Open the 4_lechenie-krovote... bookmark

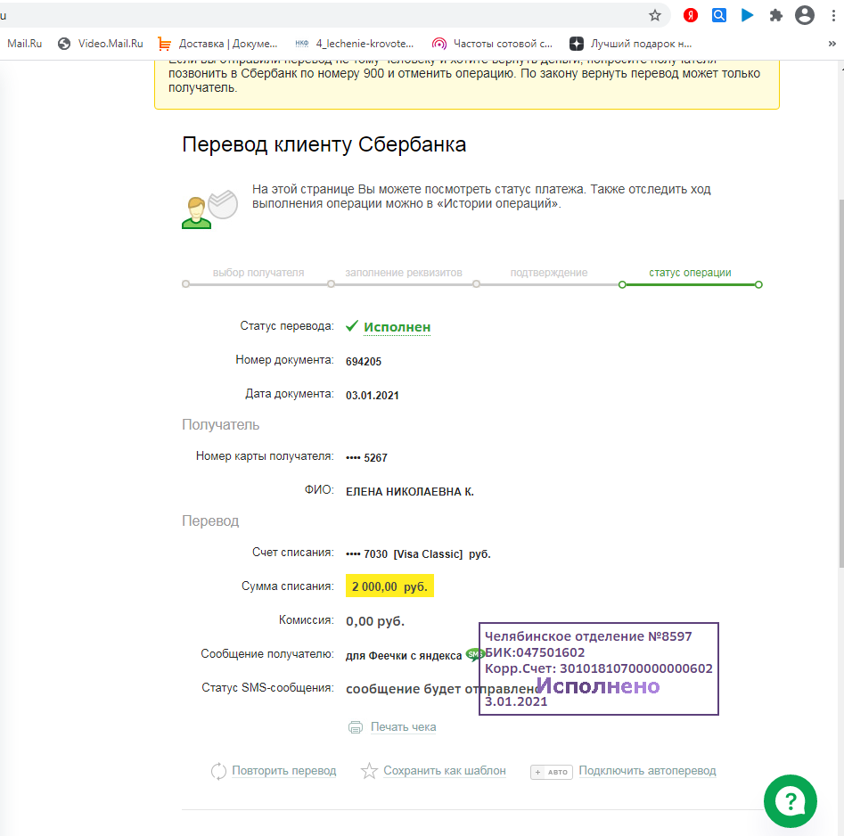pyautogui.click(x=354, y=44)
